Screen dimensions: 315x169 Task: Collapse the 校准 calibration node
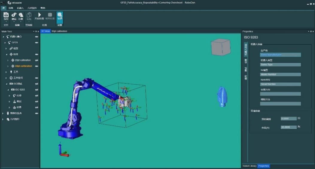[6, 55]
